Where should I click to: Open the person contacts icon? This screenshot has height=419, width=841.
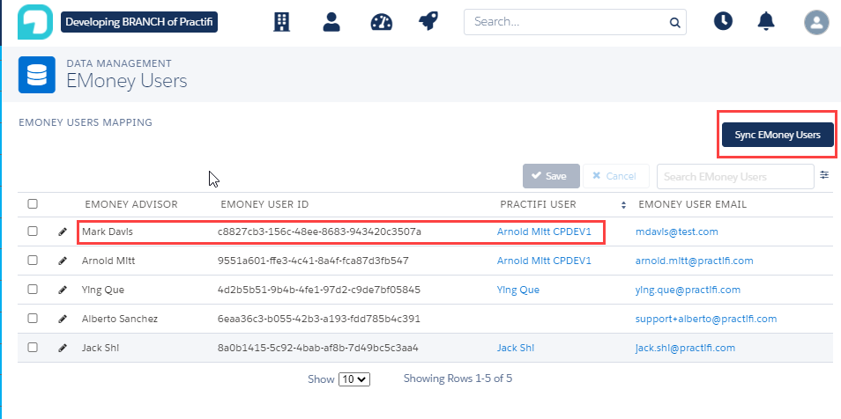click(331, 22)
